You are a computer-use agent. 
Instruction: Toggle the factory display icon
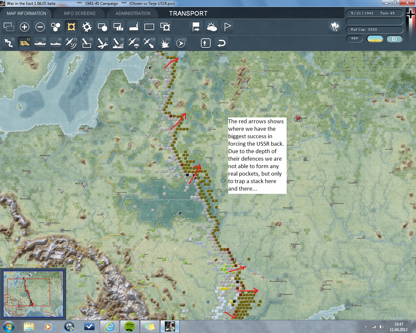[134, 27]
